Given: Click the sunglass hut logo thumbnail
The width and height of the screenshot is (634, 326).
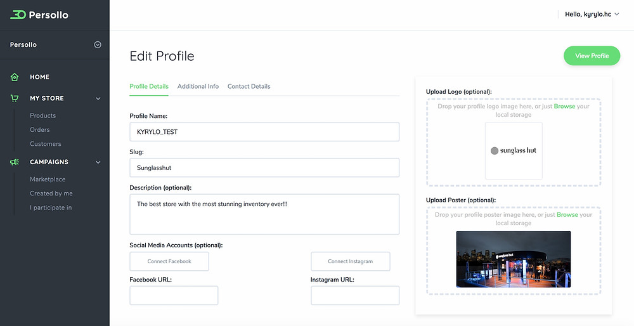Looking at the screenshot, I should point(514,151).
